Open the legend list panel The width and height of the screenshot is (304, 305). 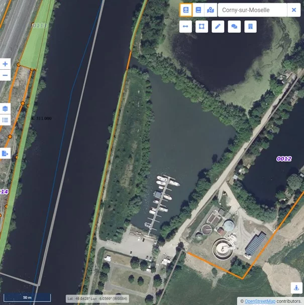point(5,120)
